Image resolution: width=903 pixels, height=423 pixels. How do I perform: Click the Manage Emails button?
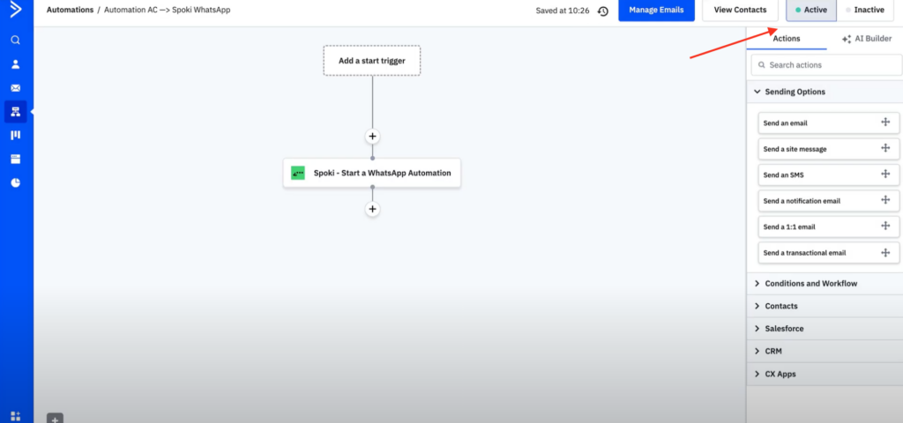point(656,10)
